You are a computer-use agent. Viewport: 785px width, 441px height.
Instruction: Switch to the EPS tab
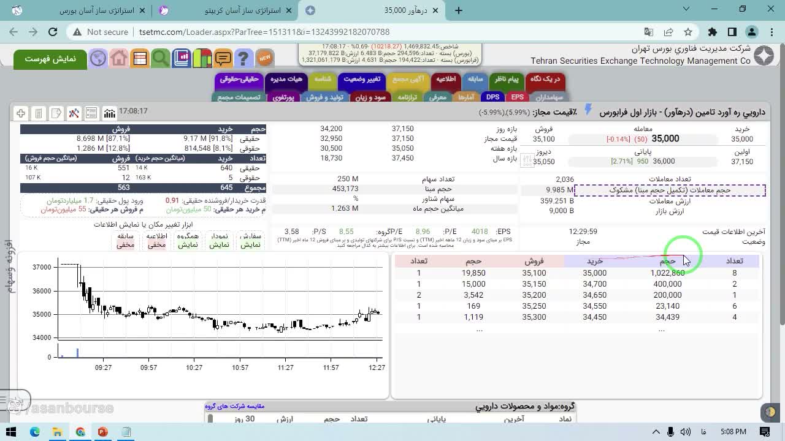pyautogui.click(x=517, y=97)
